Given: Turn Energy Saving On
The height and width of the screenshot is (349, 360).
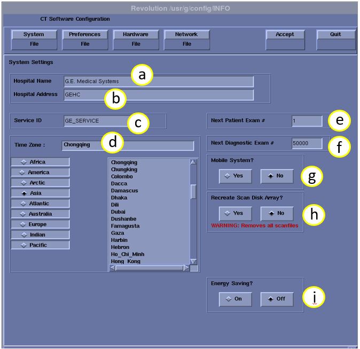Looking at the screenshot, I should (x=235, y=299).
